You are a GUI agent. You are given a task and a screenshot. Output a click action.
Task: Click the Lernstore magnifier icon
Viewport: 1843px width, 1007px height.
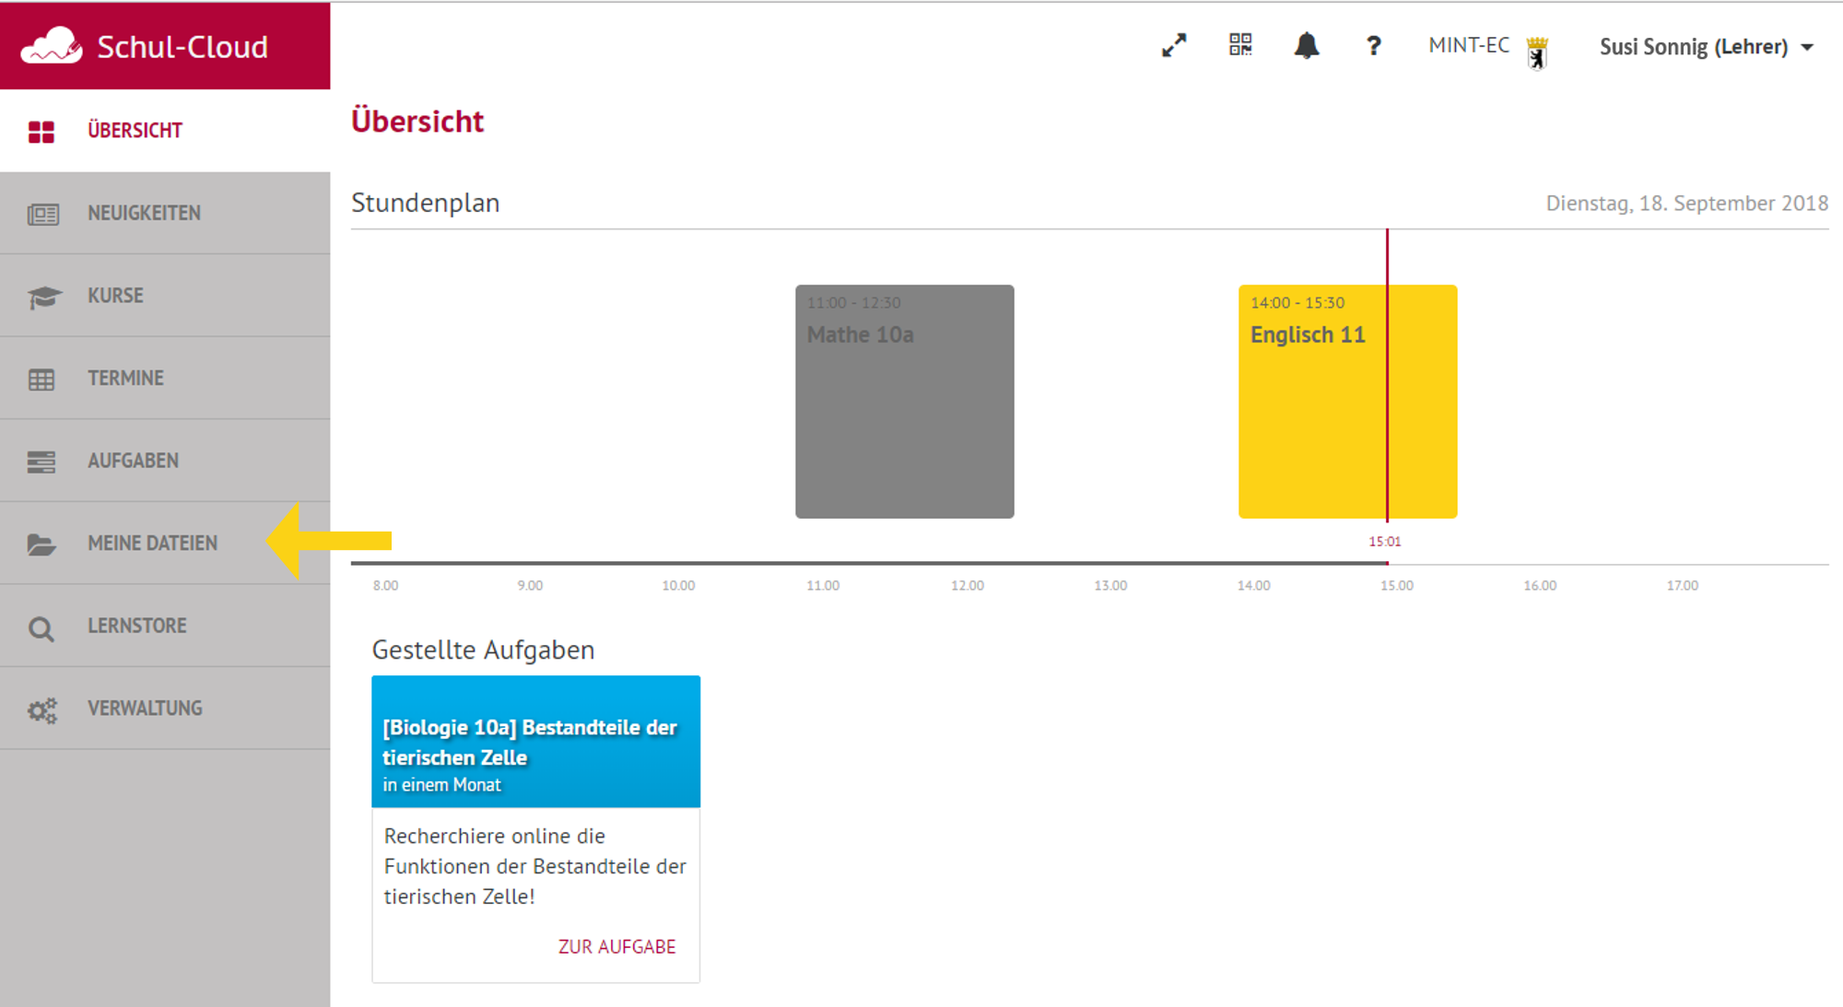point(41,628)
